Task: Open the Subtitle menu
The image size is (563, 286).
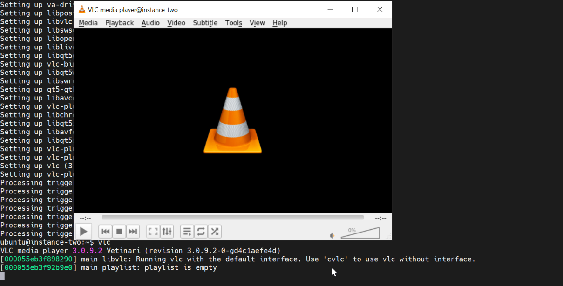Action: (205, 23)
